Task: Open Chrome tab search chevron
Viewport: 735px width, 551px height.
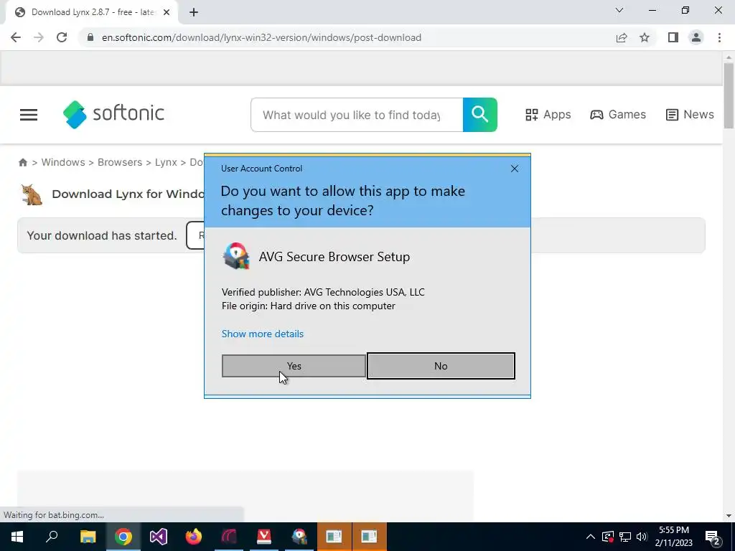Action: [x=619, y=10]
